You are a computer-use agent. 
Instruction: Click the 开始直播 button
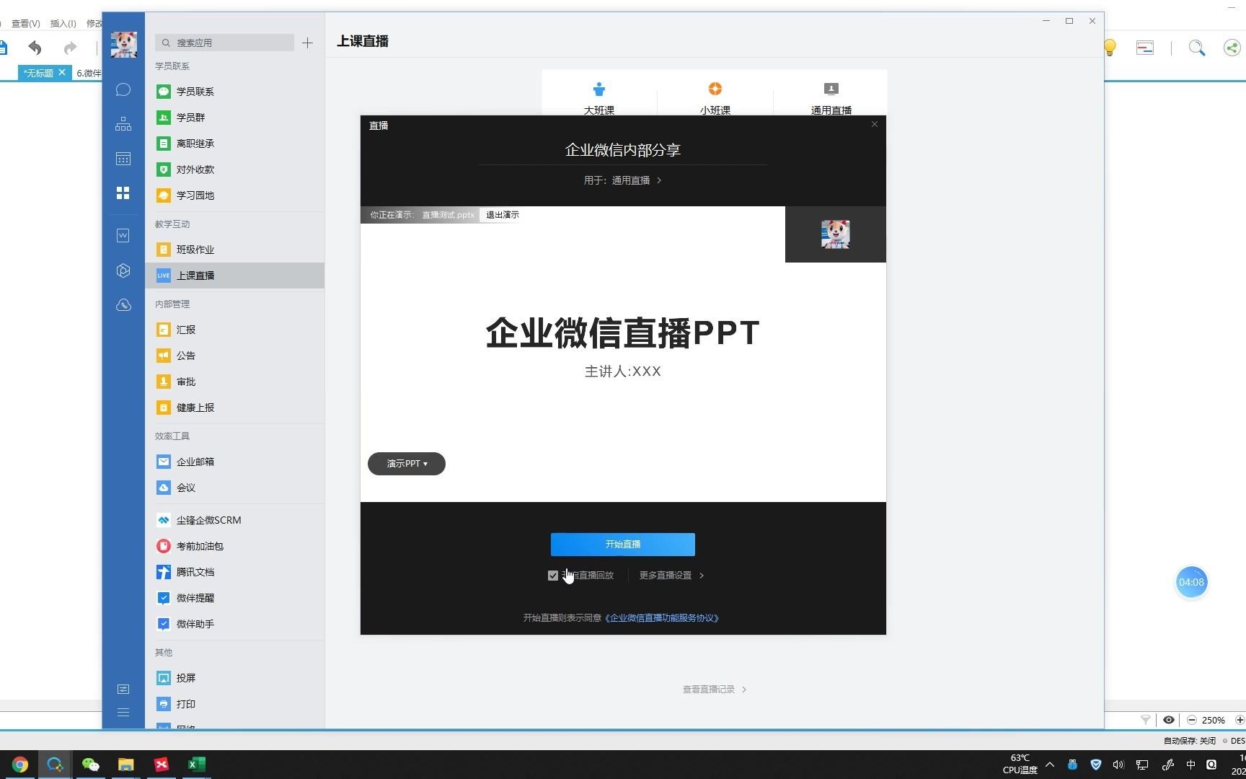coord(623,545)
